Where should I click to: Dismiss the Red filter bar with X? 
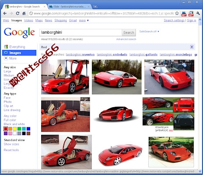click(x=192, y=47)
